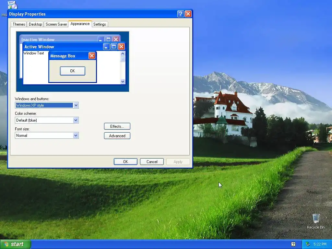The image size is (332, 249).
Task: Open the Advanced appearance settings
Action: 117,136
